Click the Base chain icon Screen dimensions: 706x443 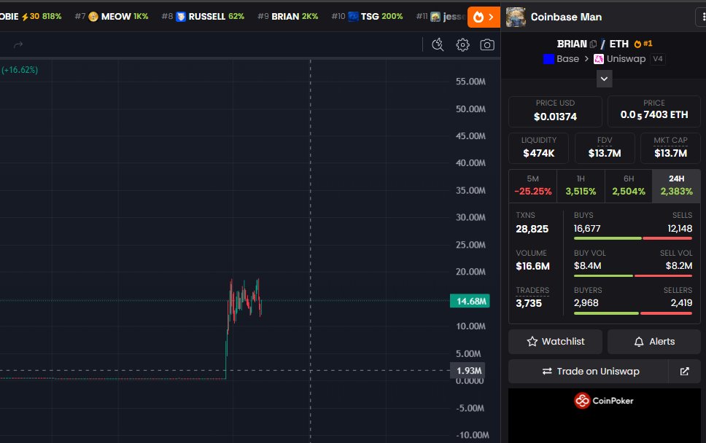[x=548, y=59]
